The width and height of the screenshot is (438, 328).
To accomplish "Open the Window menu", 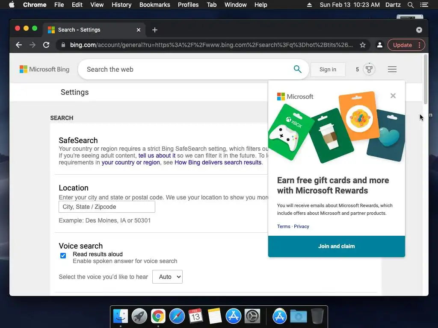I will pyautogui.click(x=236, y=5).
